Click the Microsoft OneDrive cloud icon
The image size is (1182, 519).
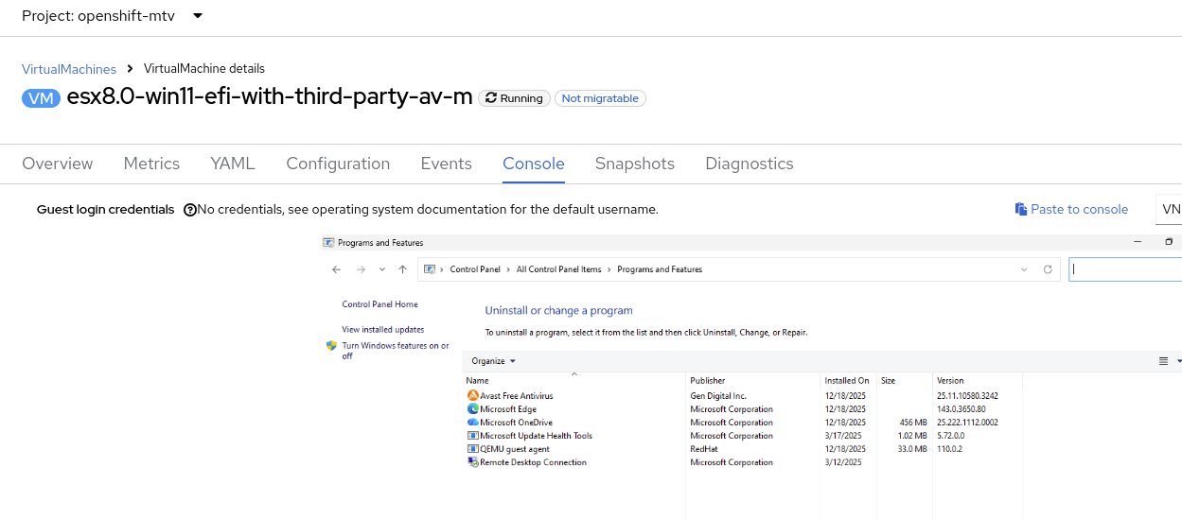[x=473, y=423]
